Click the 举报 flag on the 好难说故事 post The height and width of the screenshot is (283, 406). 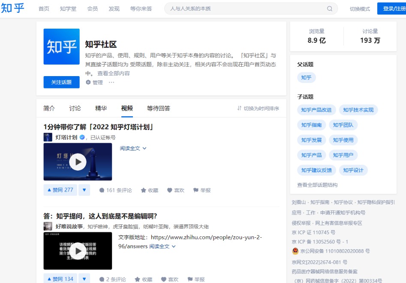tap(190, 280)
